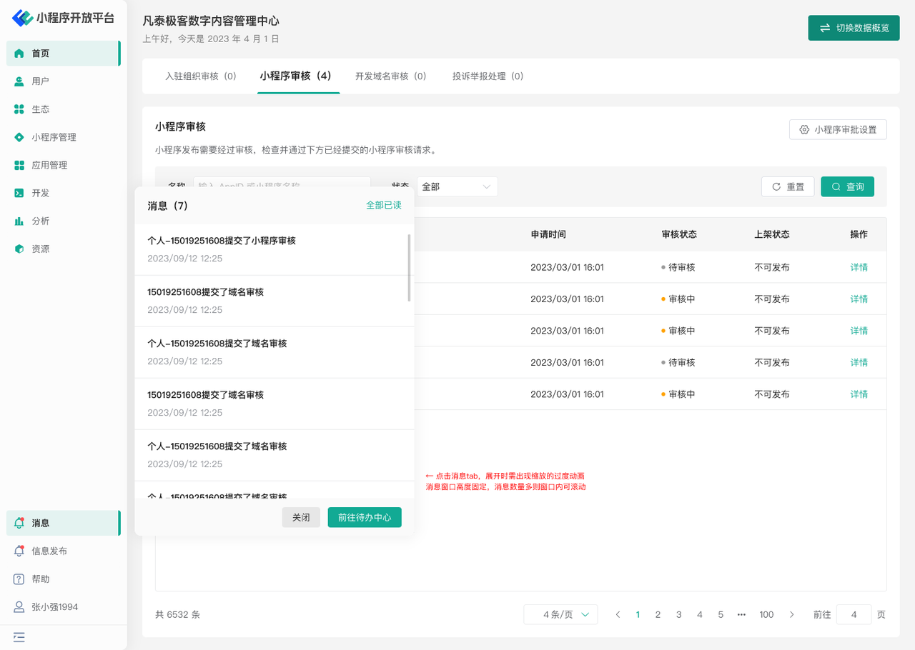Screen dimensions: 915x650
Task: Open the 开发 terminal icon
Action: point(19,193)
